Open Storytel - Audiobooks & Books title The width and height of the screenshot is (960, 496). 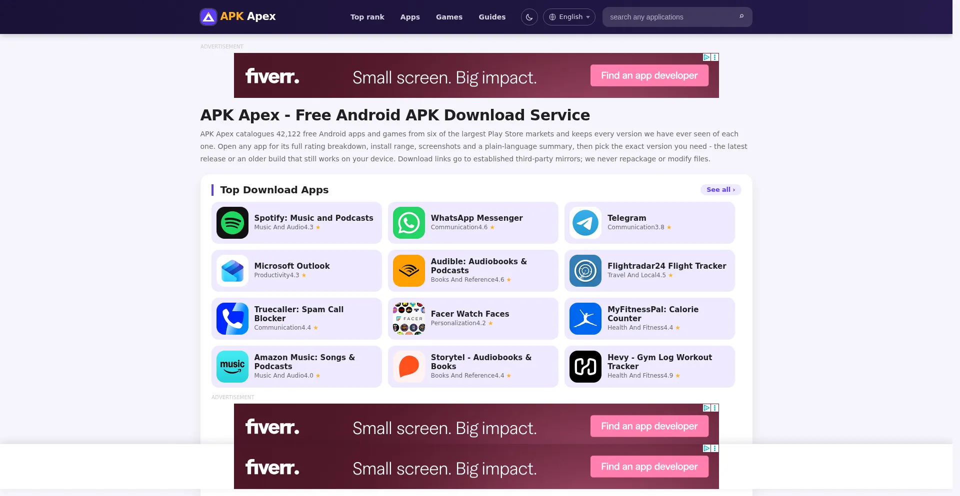point(481,362)
